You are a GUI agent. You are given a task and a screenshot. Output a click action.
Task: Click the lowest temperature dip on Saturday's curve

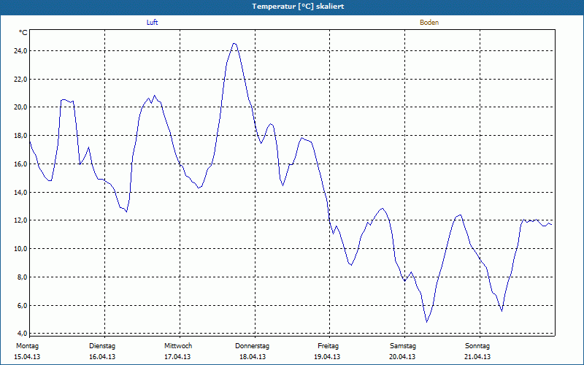tap(427, 321)
